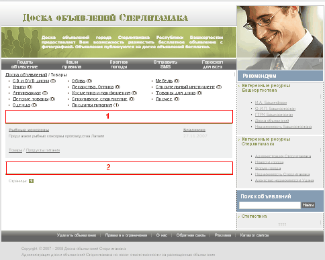Click the 'Товары' link in the ad footer

pos(15,150)
